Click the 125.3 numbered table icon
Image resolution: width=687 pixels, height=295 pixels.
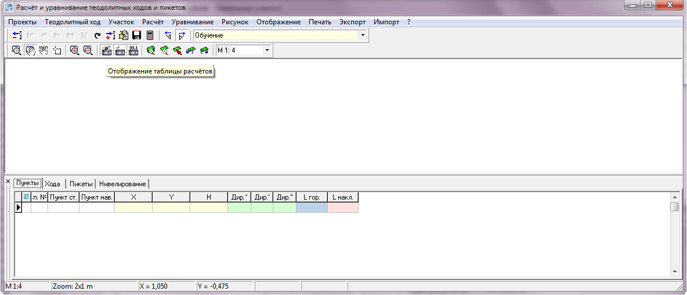(x=133, y=50)
